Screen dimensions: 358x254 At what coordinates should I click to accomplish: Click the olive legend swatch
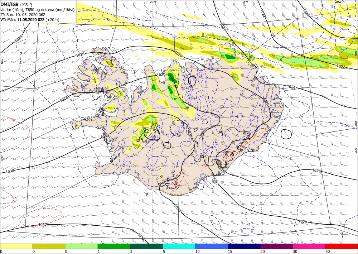coord(49,246)
